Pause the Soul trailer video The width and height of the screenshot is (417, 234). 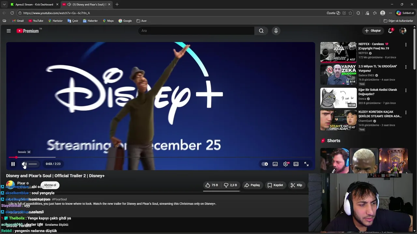click(x=13, y=164)
